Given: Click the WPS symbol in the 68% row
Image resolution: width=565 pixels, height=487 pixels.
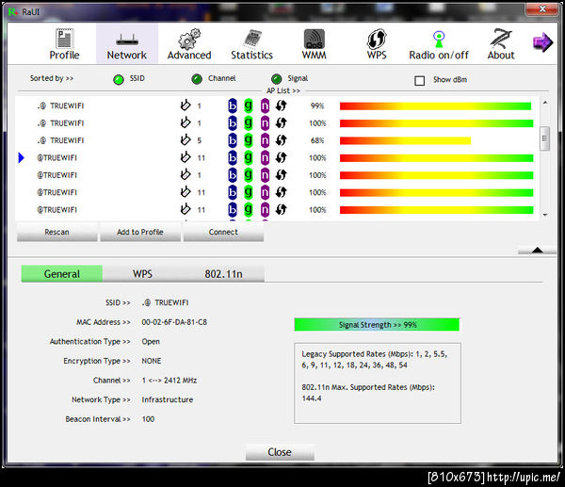Looking at the screenshot, I should (x=281, y=139).
